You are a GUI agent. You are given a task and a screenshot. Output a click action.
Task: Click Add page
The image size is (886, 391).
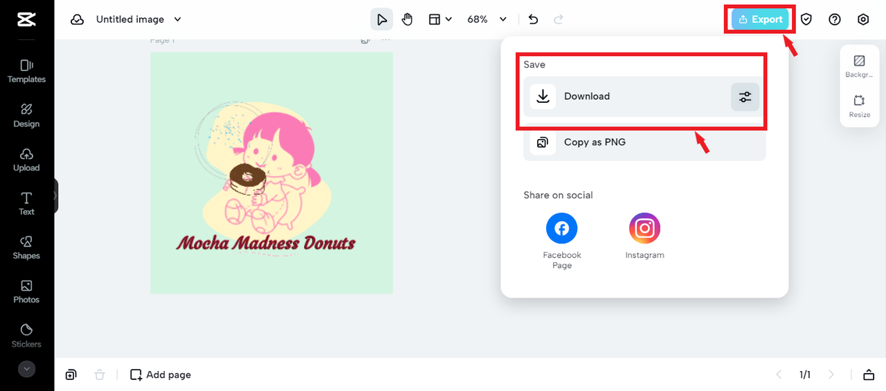click(161, 374)
